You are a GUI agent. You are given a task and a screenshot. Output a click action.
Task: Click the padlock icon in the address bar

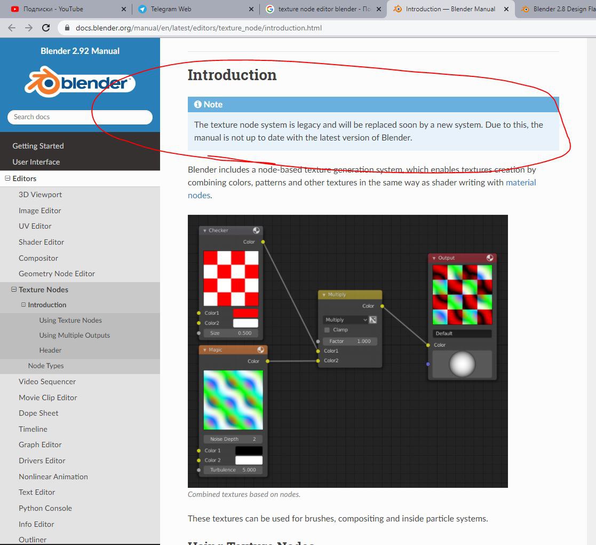coord(67,28)
